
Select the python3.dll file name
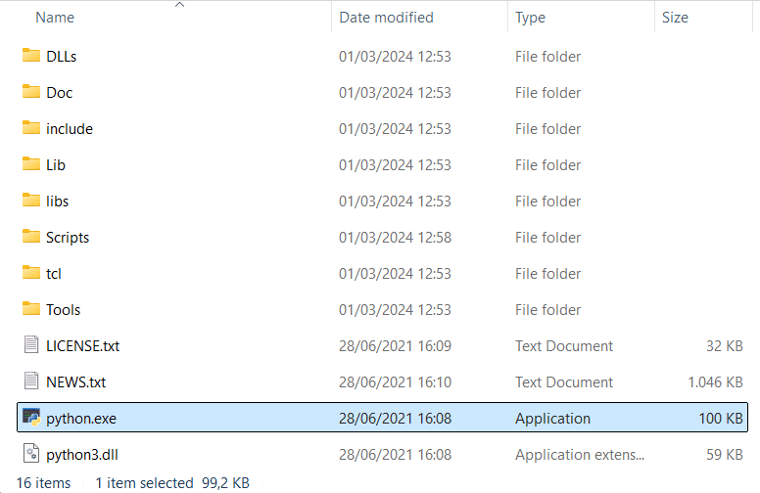tap(82, 455)
